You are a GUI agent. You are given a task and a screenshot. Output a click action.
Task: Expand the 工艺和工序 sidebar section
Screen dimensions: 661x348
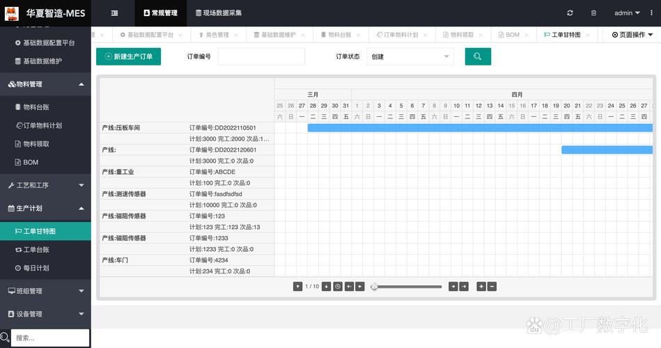pyautogui.click(x=45, y=185)
